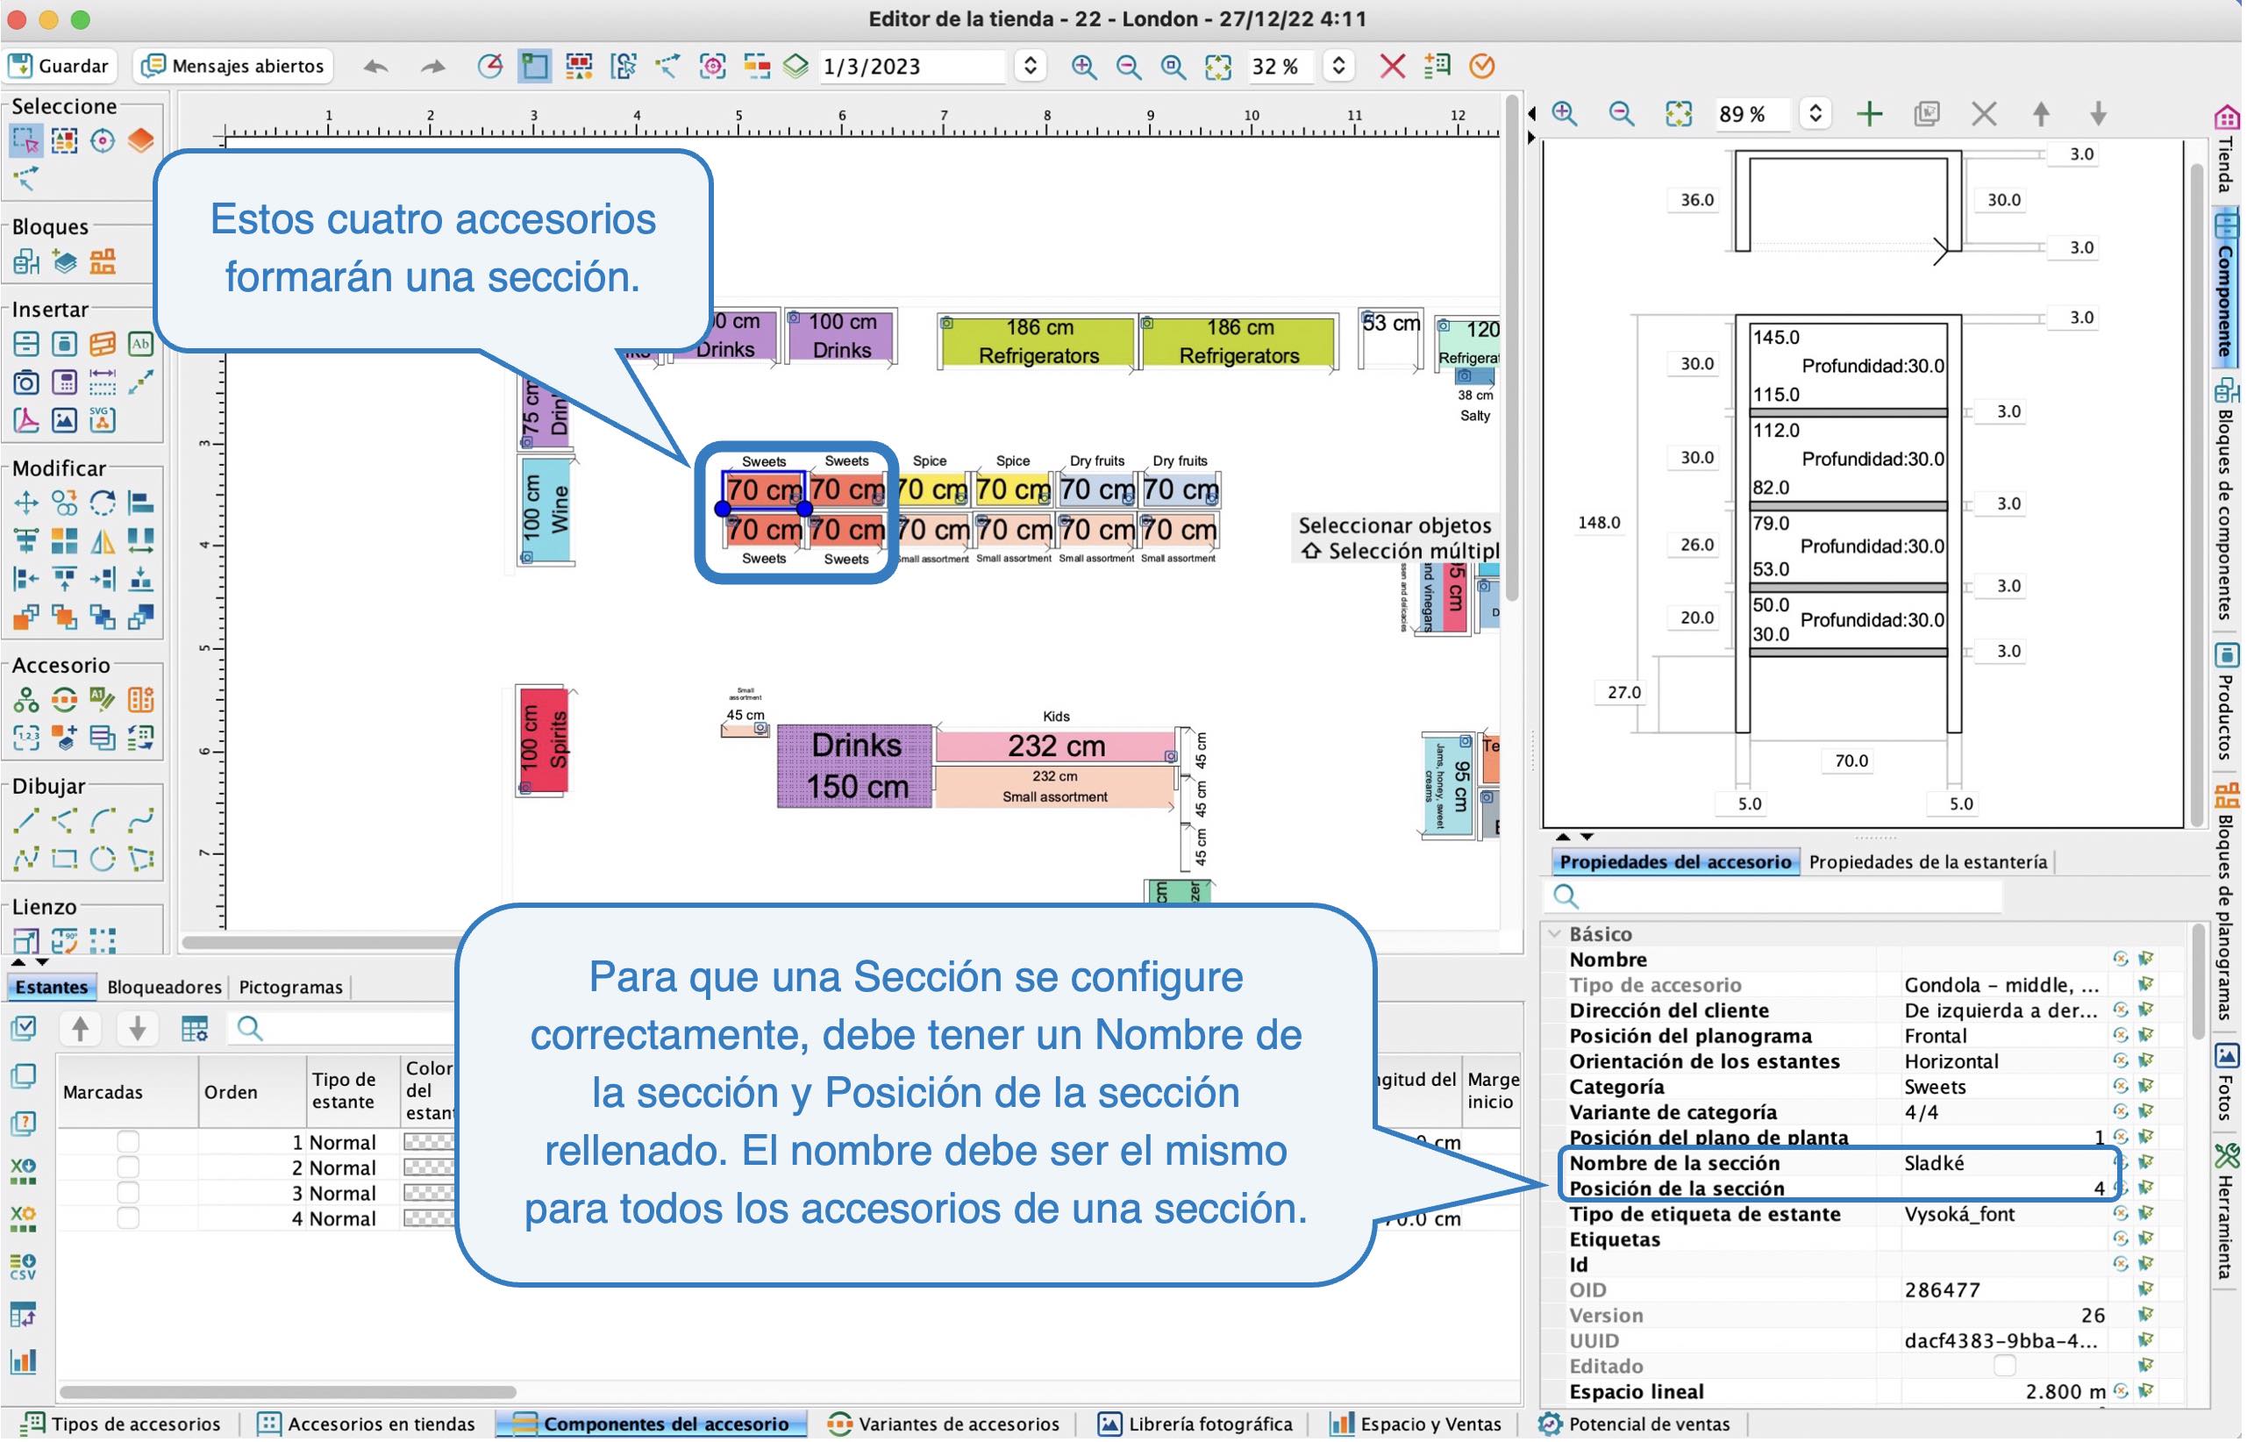Click the date stepper arrows

click(x=1031, y=67)
